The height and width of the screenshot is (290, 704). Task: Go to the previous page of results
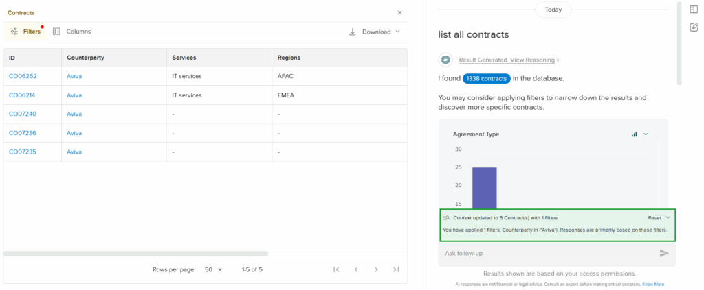tap(356, 269)
